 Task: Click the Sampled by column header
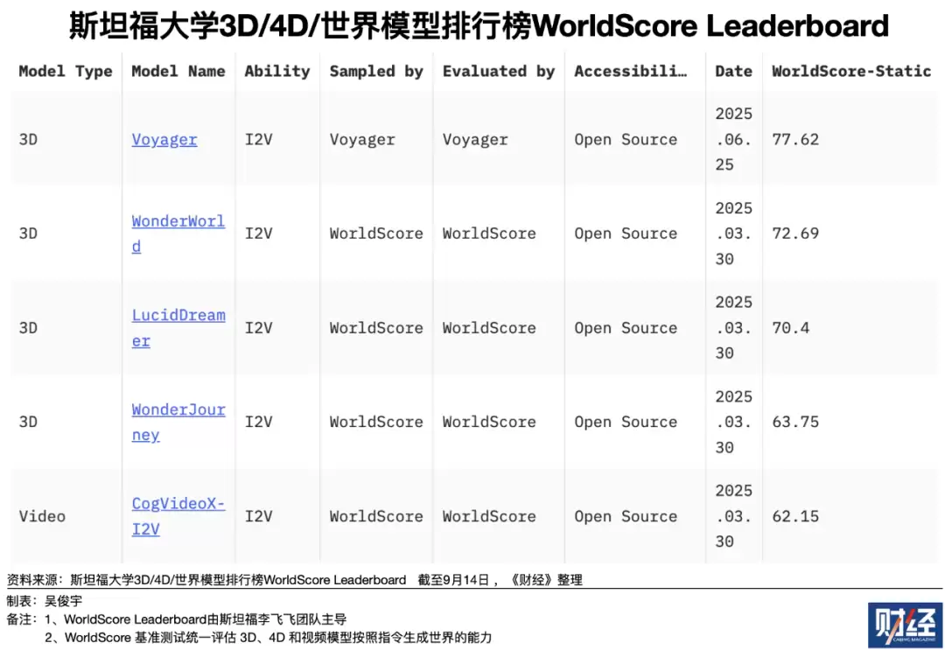(x=376, y=71)
